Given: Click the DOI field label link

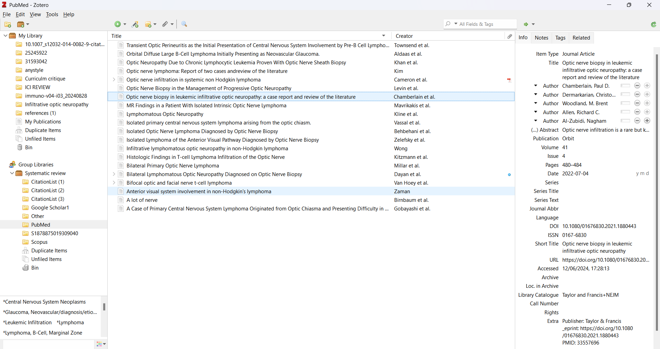Looking at the screenshot, I should (554, 226).
